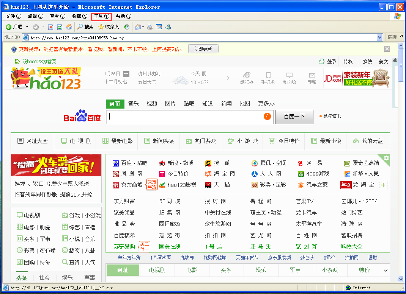Open the mail toolbar dropdown arrow
Image resolution: width=406 pixels, height=294 pixels.
pyautogui.click(x=143, y=27)
